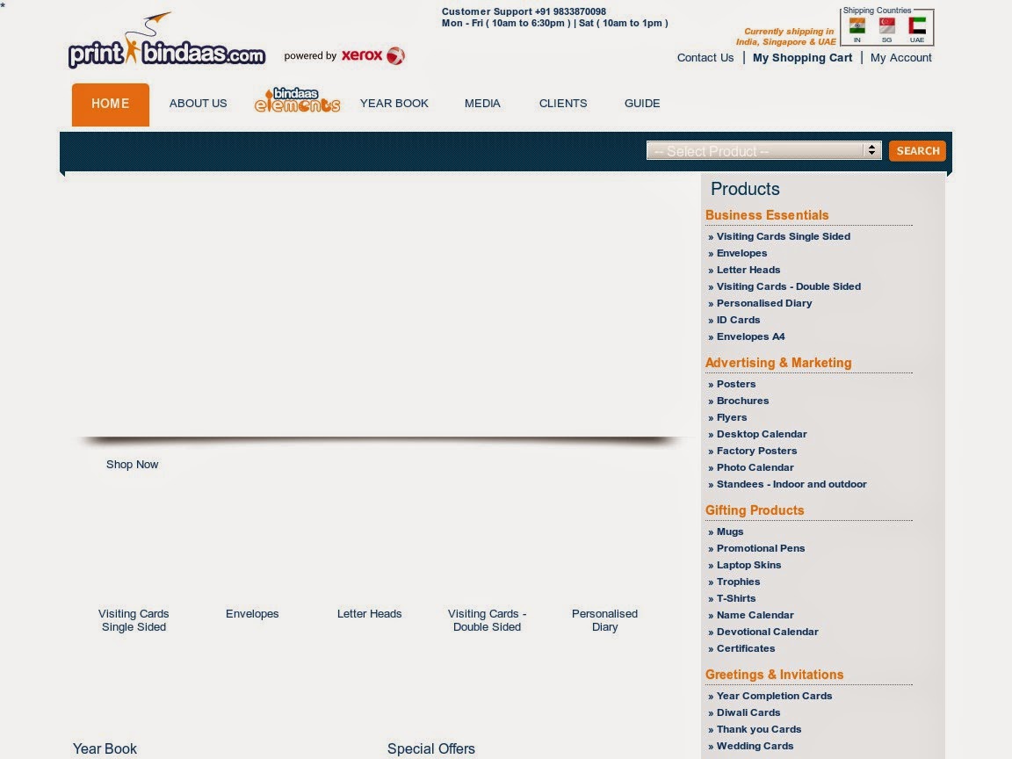This screenshot has height=759, width=1012.
Task: Open Certificates in the sidebar
Action: pos(746,648)
